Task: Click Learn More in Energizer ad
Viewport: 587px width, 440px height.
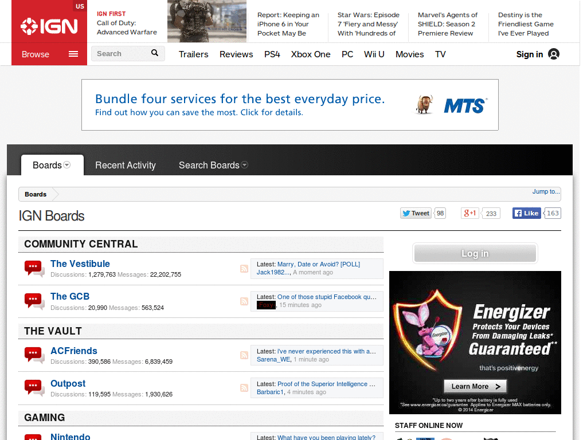Action: pos(475,387)
